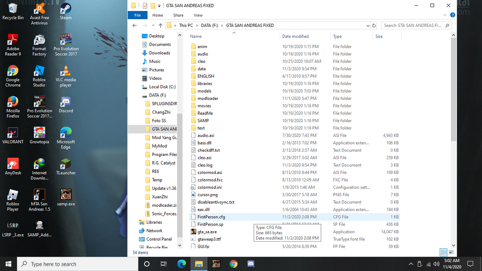Open the Cortana circle on the taskbar
Screen dimensions: 482x271
point(147,264)
